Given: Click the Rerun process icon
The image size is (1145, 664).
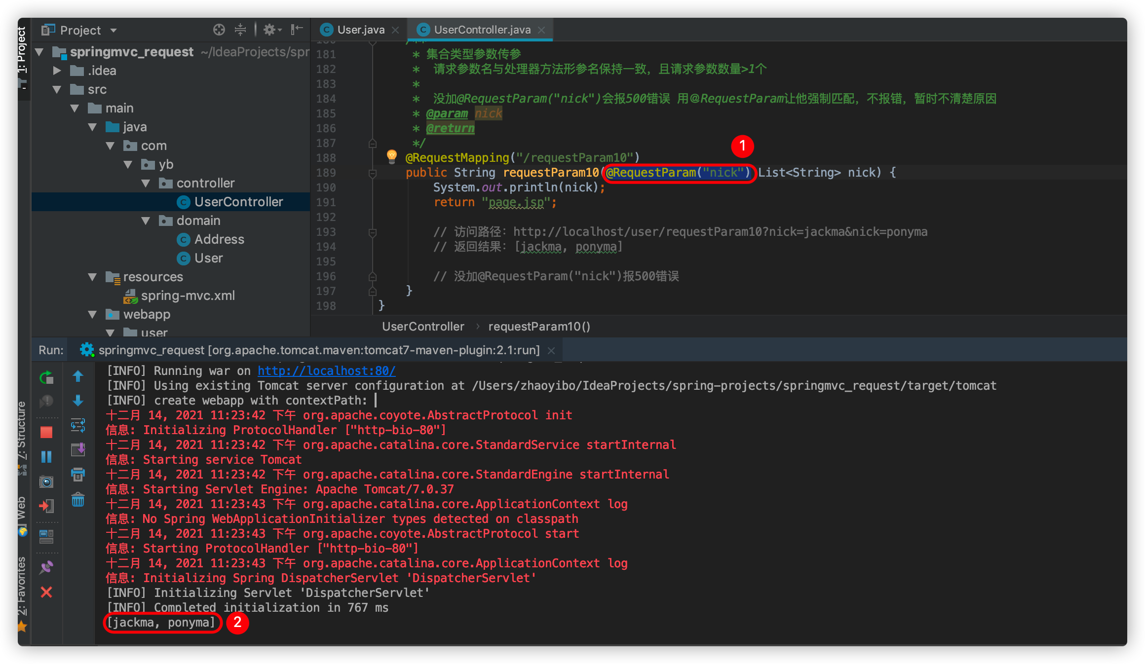Looking at the screenshot, I should (46, 378).
